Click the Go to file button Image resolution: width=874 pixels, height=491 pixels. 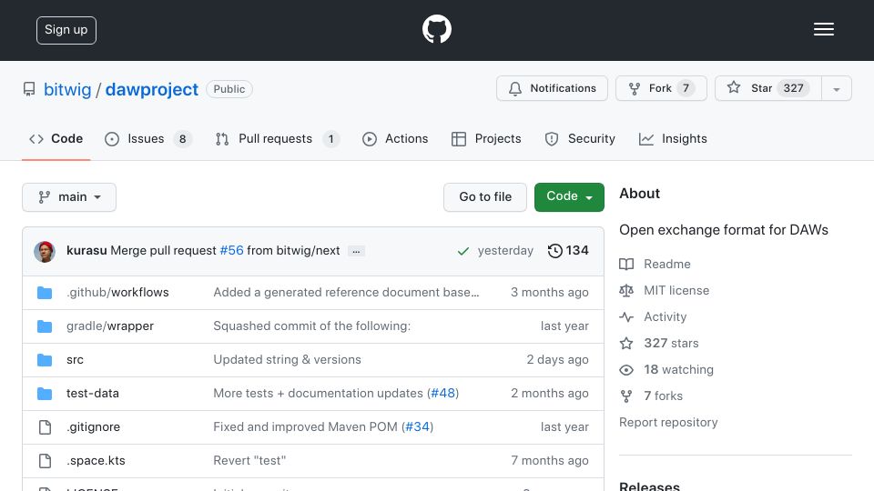(485, 197)
